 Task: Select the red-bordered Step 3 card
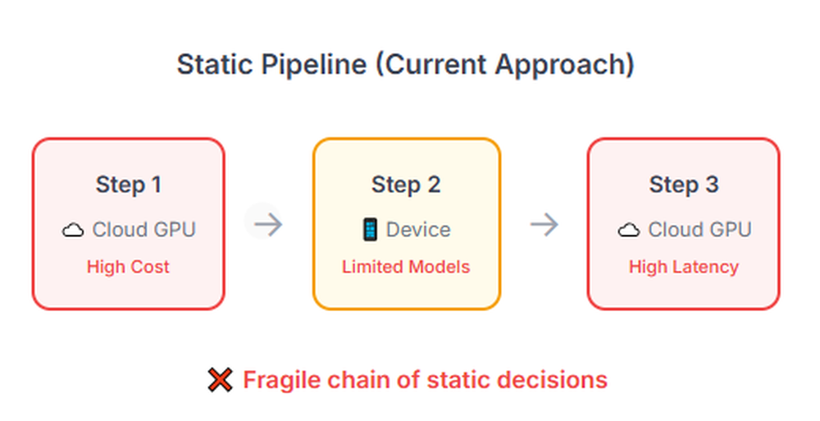click(684, 224)
